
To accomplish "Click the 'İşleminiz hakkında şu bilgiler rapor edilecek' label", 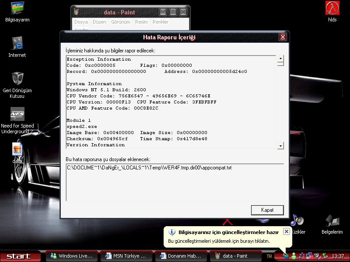I will pos(111,51).
